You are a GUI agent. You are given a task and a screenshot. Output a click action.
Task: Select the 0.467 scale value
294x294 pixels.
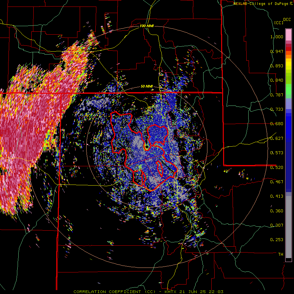tap(277, 182)
